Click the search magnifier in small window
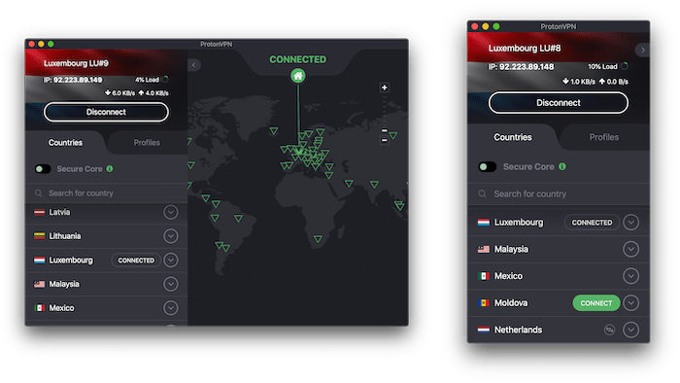This screenshot has height=383, width=680. (x=482, y=193)
